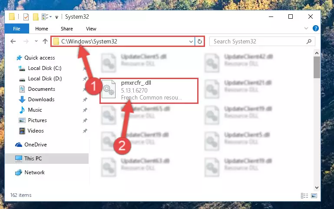The image size is (334, 209).
Task: Open the Share ribbon tab
Action: click(67, 29)
